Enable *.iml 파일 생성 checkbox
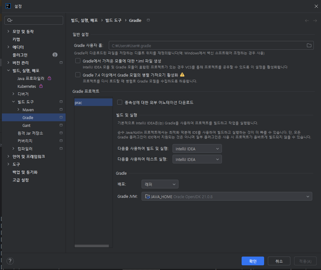 [78, 61]
